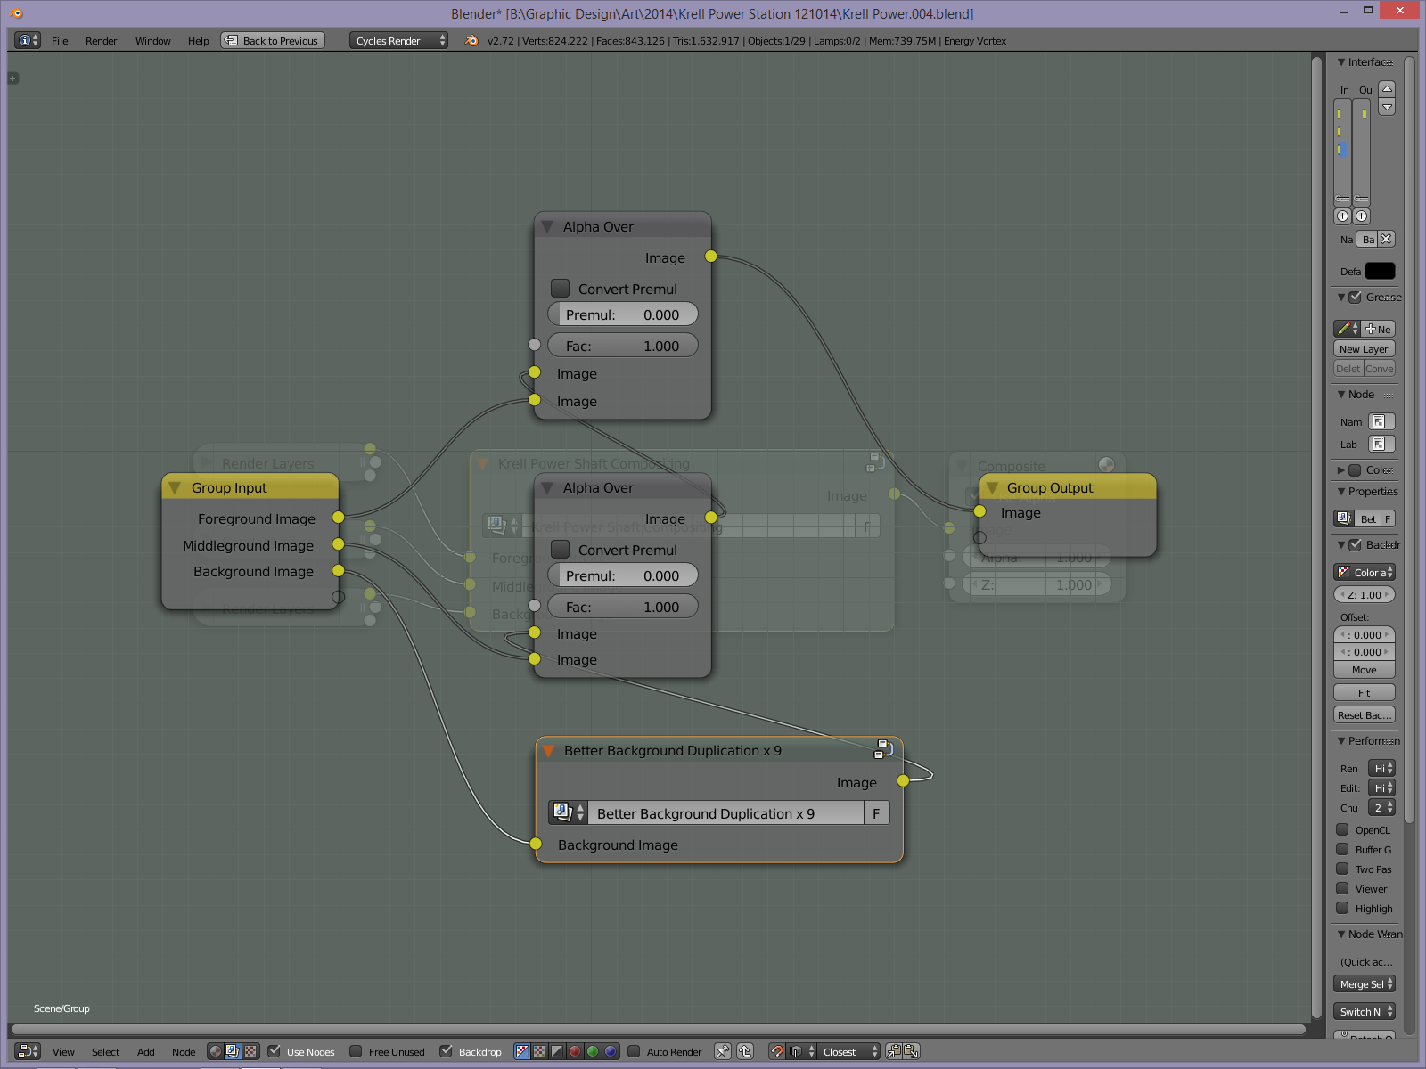
Task: Copy selected nodes to the clipboard
Action: 893,1051
